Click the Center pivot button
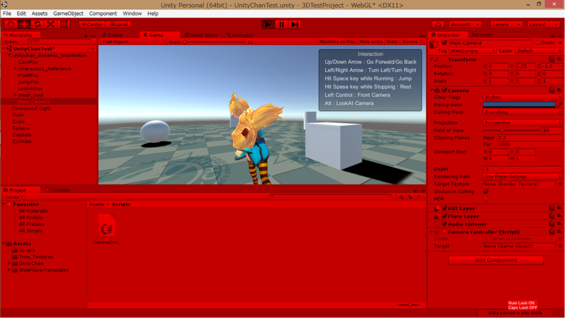The width and height of the screenshot is (565, 318). click(92, 24)
